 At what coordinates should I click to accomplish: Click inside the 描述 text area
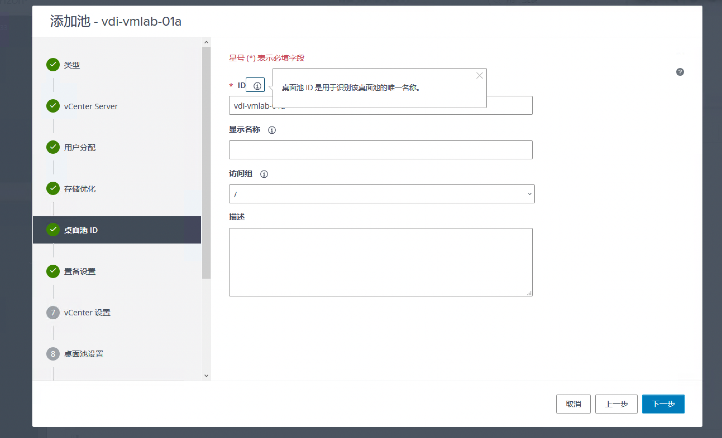(380, 262)
